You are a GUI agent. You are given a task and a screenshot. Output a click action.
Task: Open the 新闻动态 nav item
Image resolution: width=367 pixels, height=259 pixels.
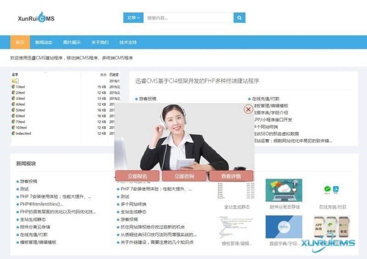point(44,42)
